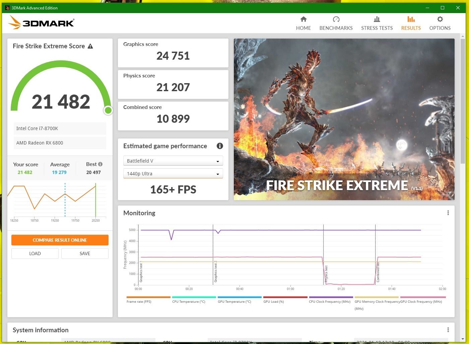Toggle GPU Memory Clock Frequency legend swatch

pyautogui.click(x=377, y=297)
